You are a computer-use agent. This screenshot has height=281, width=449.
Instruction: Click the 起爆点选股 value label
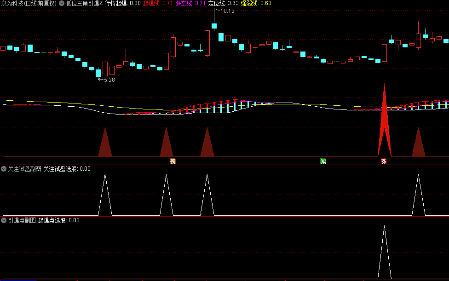58,220
